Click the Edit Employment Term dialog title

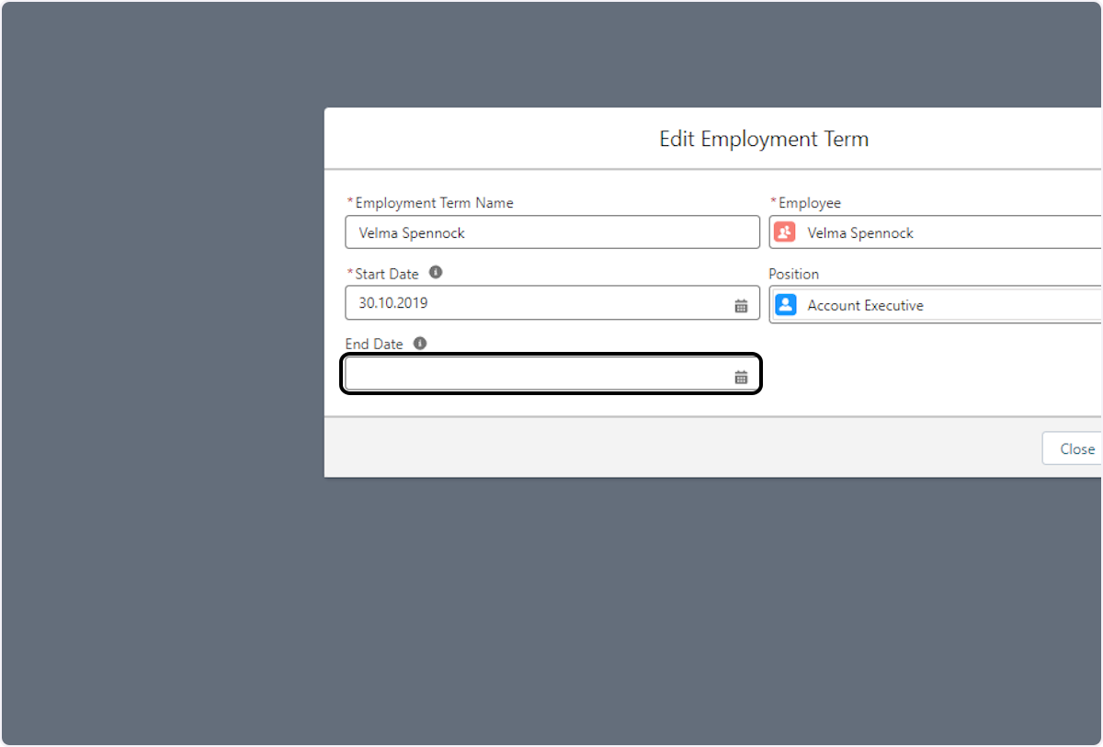pos(763,139)
